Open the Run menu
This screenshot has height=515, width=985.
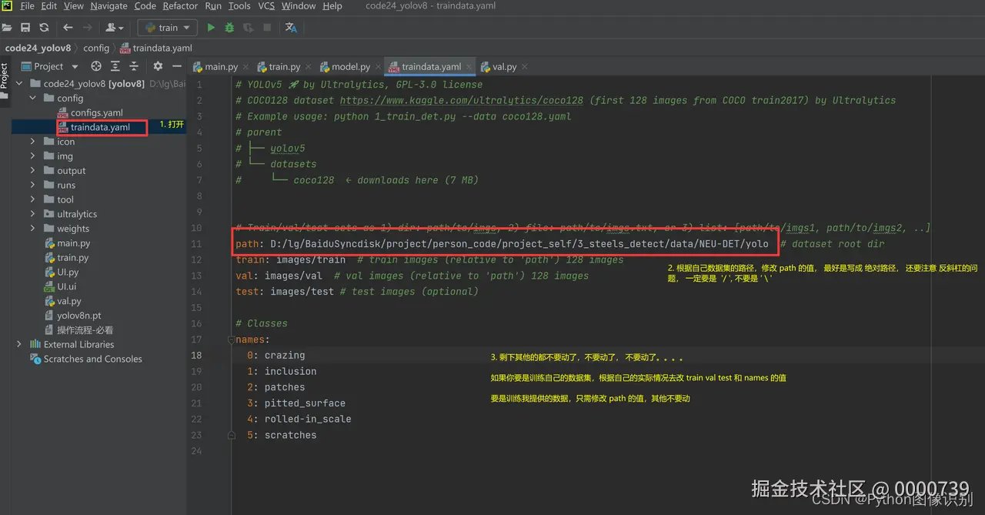(213, 6)
